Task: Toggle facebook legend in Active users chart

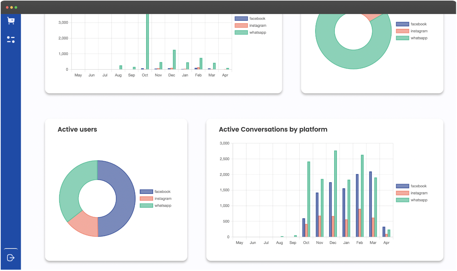Action: pos(155,192)
